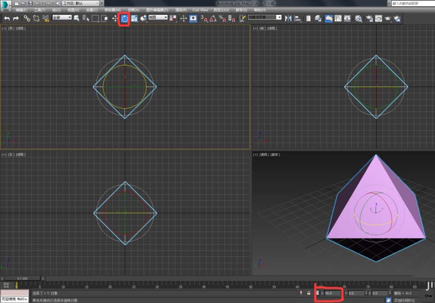Toggle the Ribbon display icon
The width and height of the screenshot is (435, 303).
pos(328,19)
